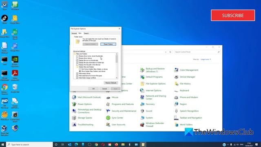This screenshot has height=147, width=261.
Task: Open Device Manager
Action: [185, 77]
